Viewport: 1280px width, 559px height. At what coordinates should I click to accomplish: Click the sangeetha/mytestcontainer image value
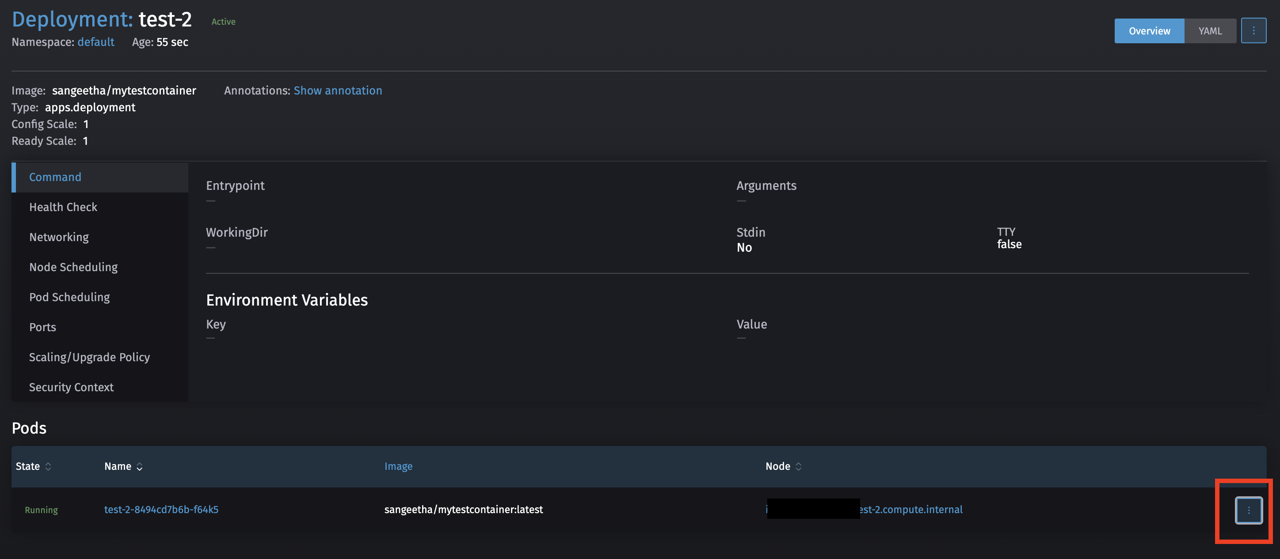click(124, 91)
